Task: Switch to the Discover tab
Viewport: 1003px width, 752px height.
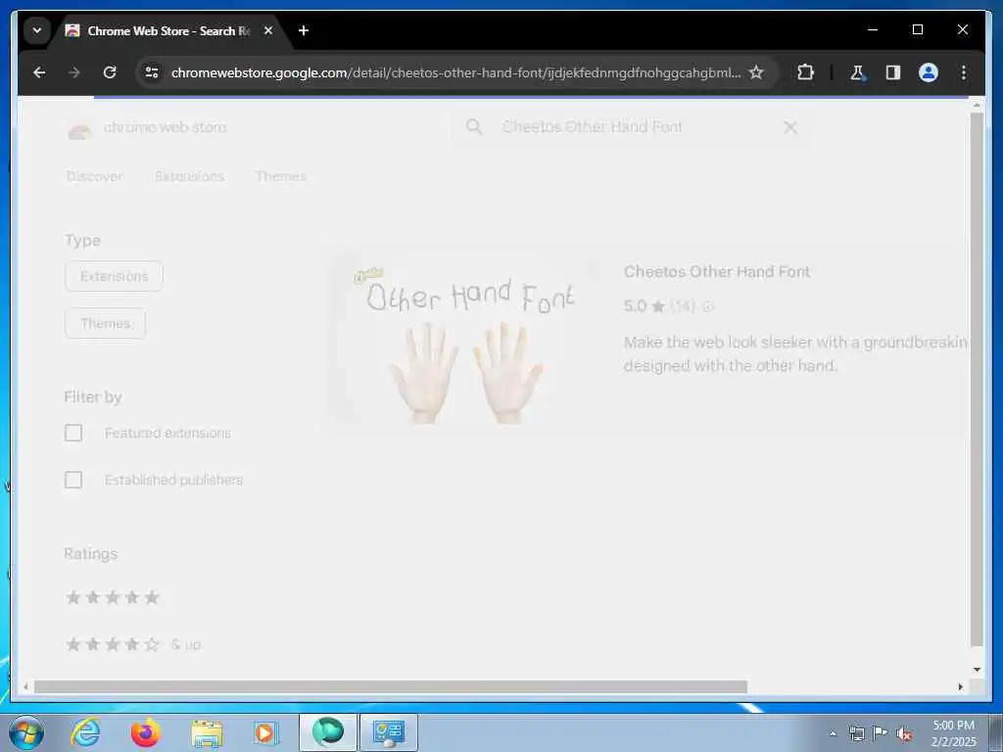Action: point(95,176)
